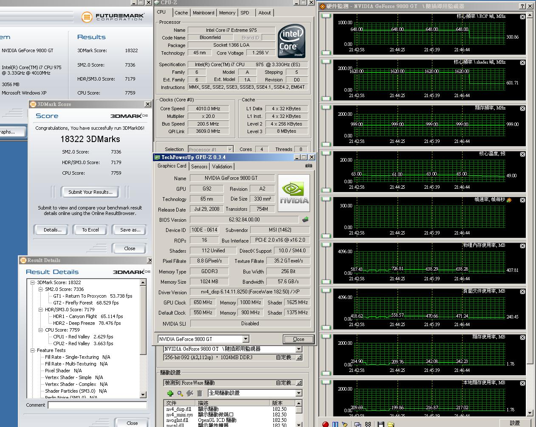Collapse the Feature Tests tree node
This screenshot has width=536, height=427.
point(33,350)
